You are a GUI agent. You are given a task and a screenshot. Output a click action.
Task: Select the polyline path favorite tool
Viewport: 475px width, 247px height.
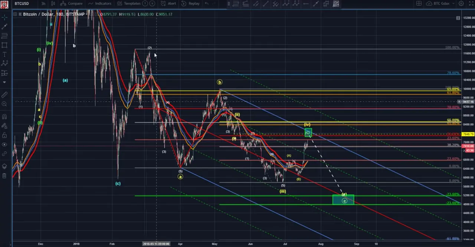326,4
